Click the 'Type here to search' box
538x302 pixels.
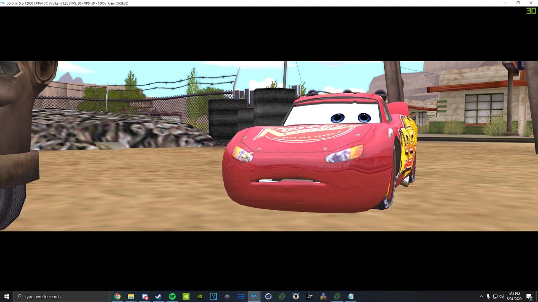click(x=62, y=297)
